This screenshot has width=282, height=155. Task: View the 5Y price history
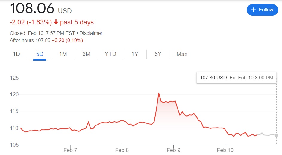coord(158,54)
